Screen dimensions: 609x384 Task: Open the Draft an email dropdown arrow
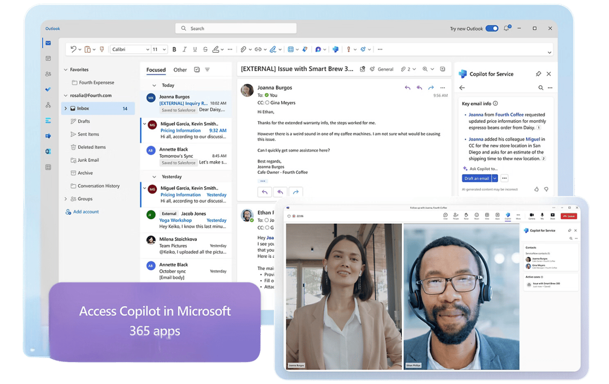tap(495, 178)
